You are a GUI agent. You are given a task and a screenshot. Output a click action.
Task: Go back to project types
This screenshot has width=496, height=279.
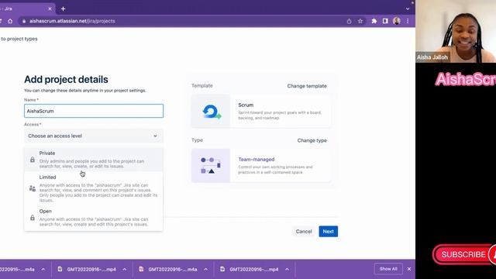pyautogui.click(x=19, y=39)
